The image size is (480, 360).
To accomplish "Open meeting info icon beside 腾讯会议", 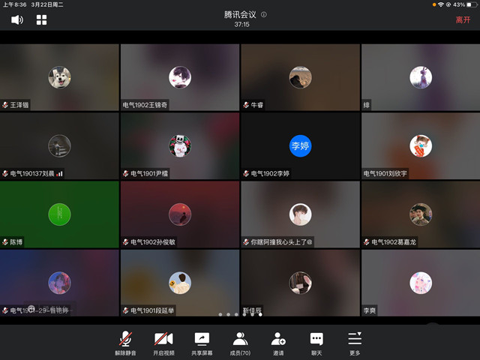I will [263, 14].
